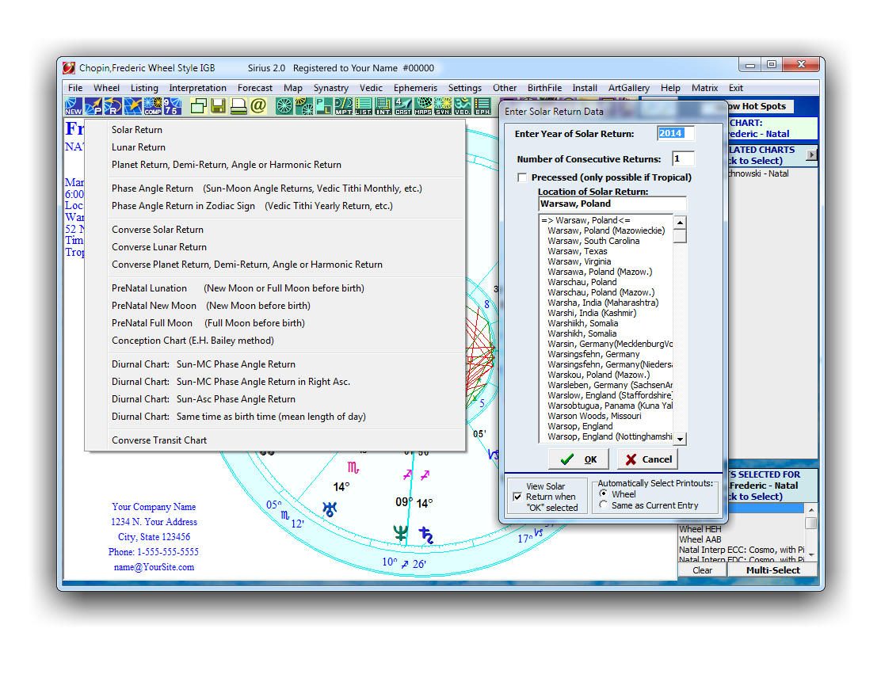Click the location list scroll down arrow
The width and height of the screenshot is (881, 678).
pyautogui.click(x=680, y=440)
